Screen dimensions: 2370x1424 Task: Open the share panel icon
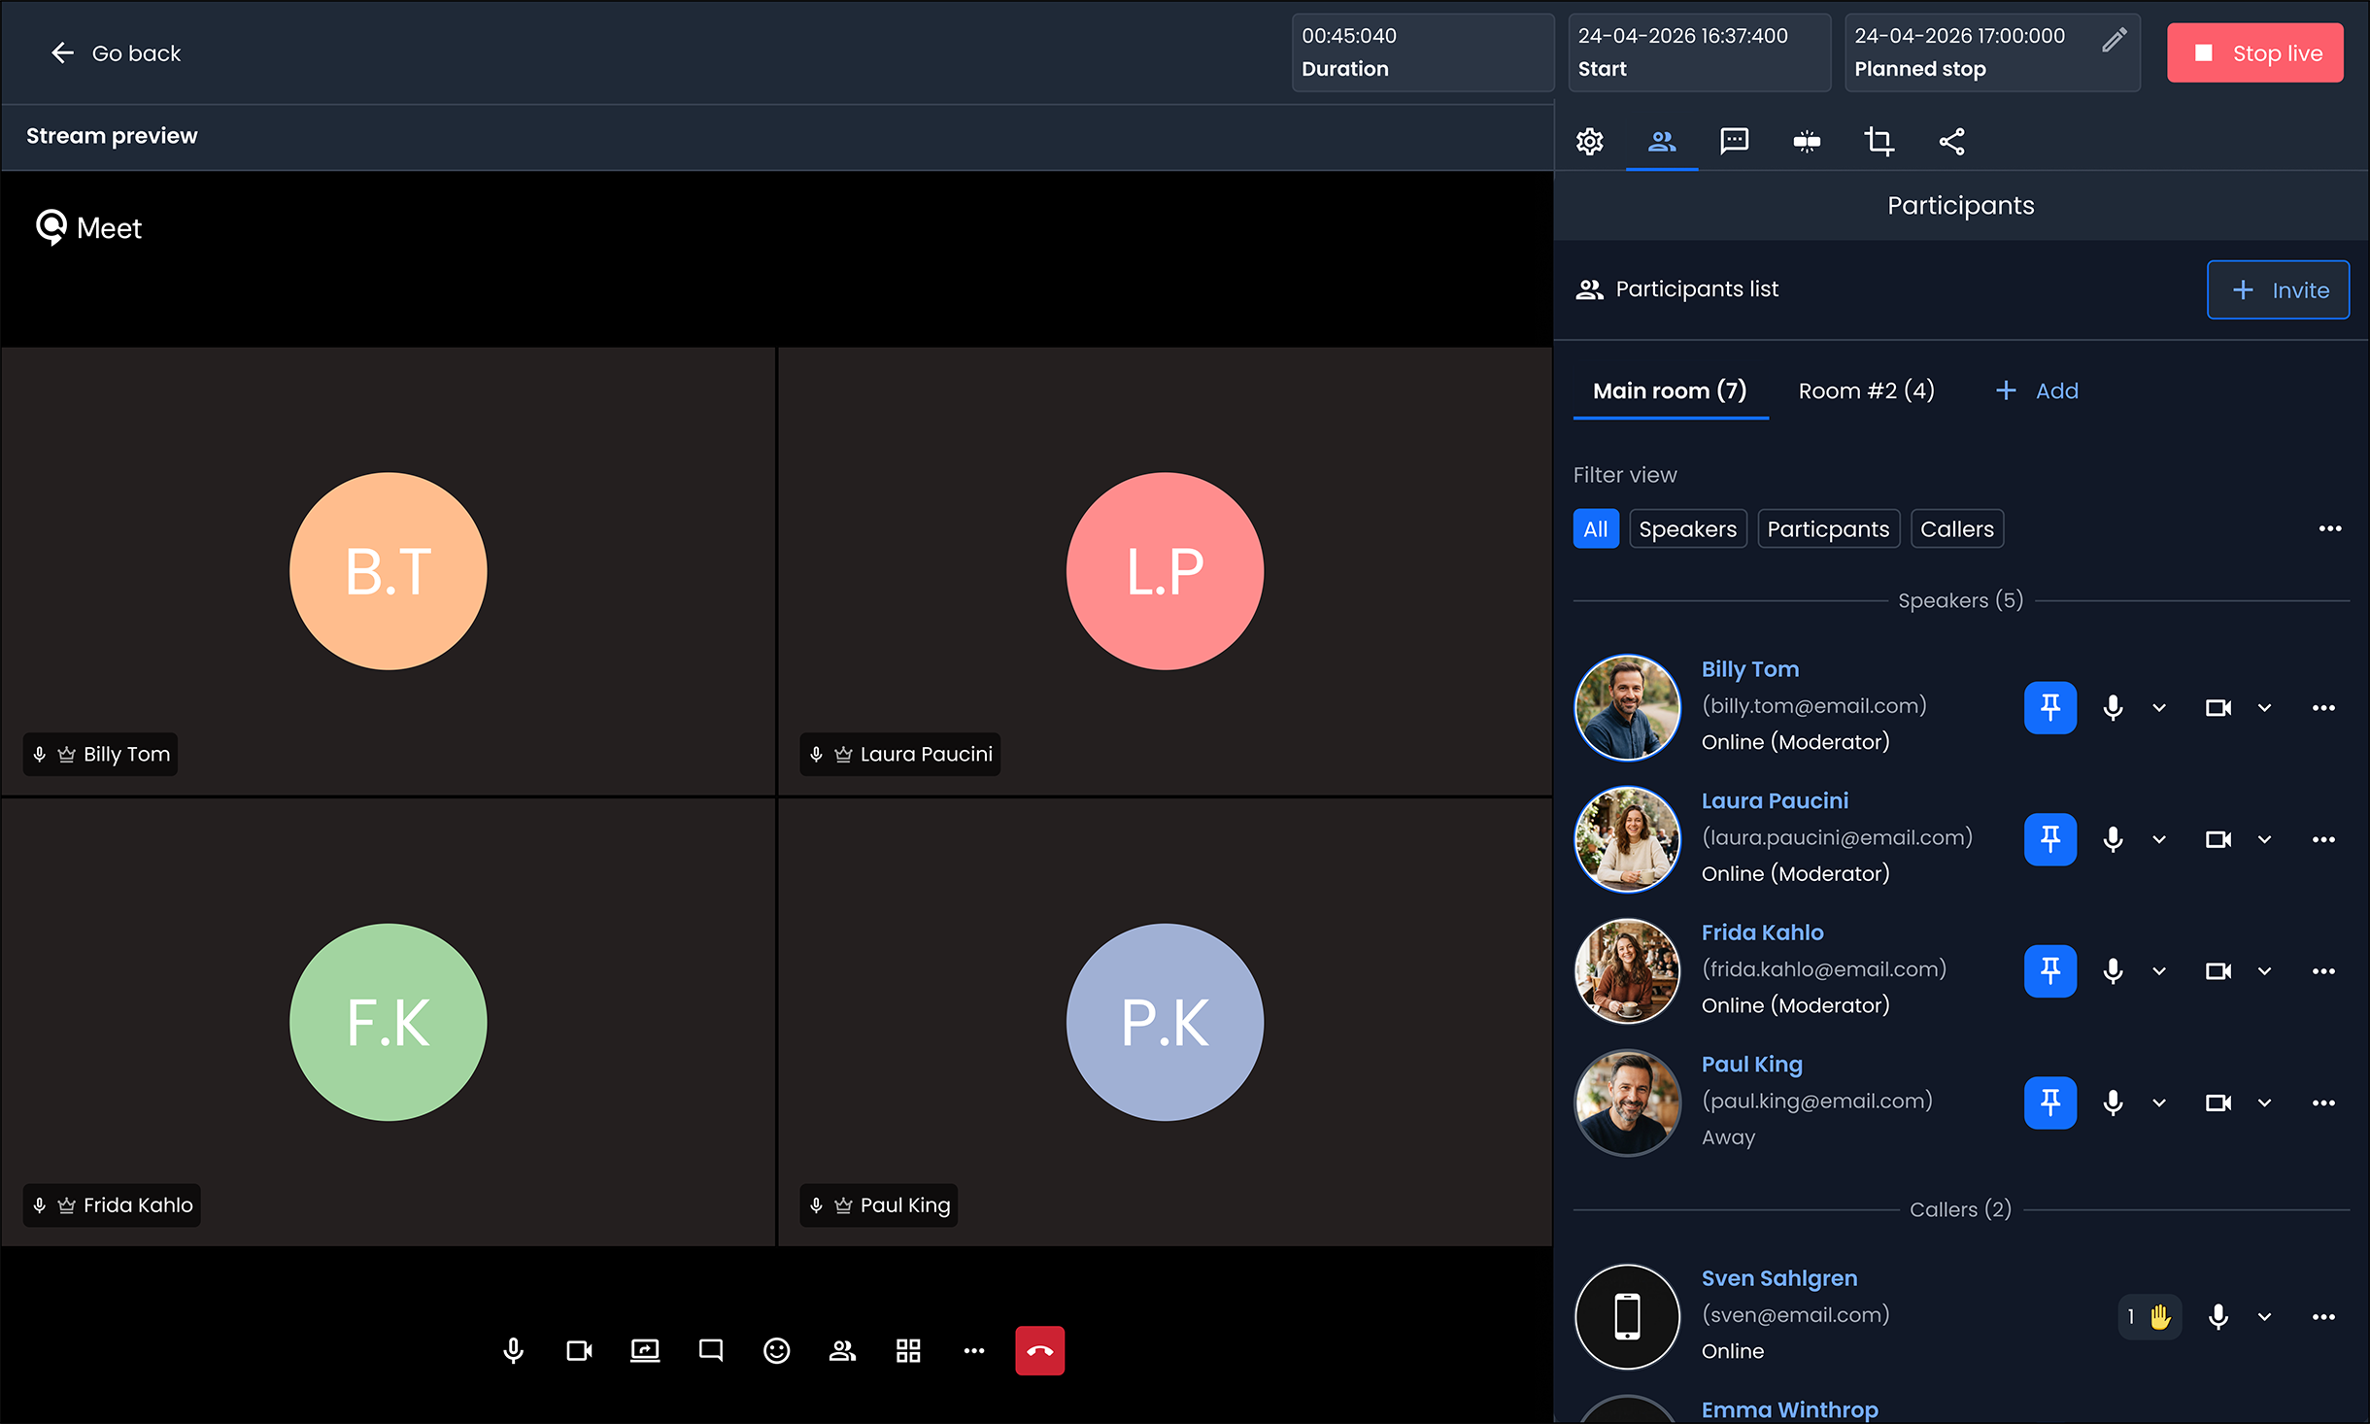click(1951, 142)
